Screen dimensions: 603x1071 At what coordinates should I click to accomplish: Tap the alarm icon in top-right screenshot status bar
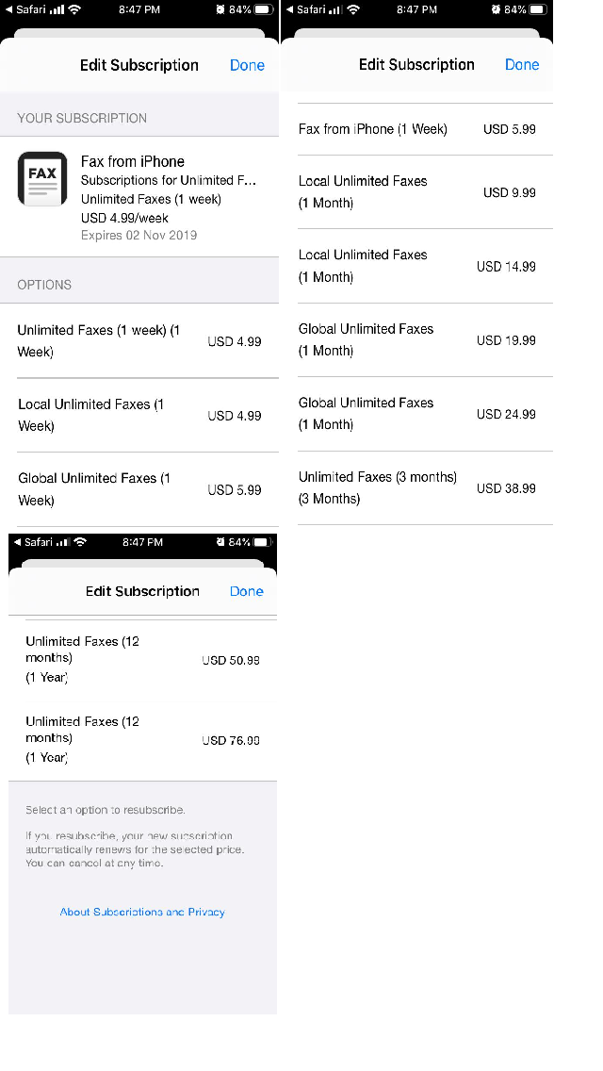(x=496, y=9)
